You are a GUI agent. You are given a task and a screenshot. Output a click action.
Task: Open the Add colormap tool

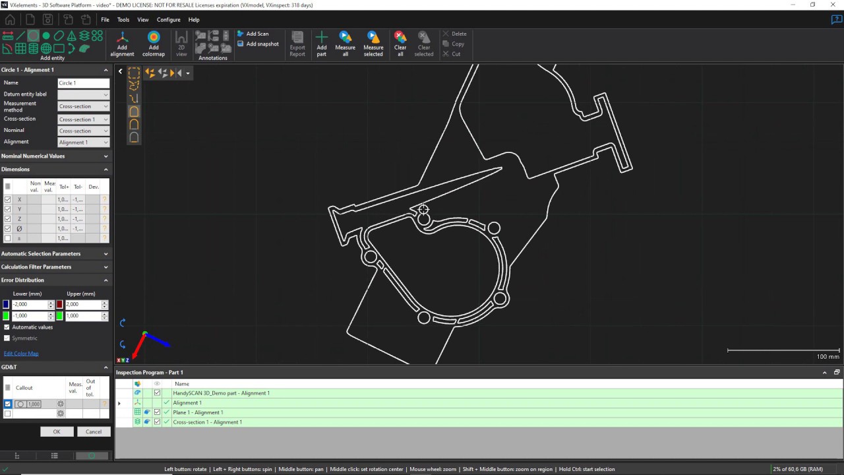click(153, 43)
